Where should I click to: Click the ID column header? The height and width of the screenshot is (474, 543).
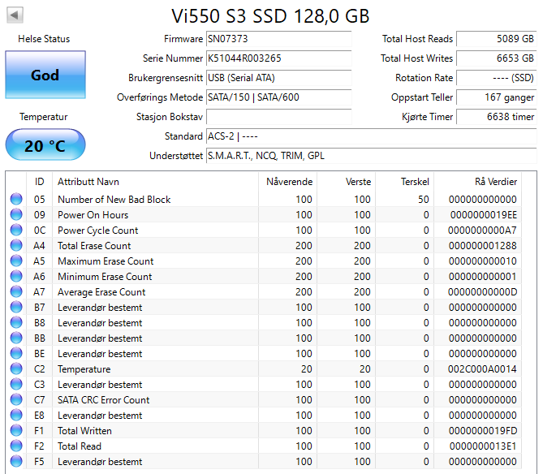(x=39, y=182)
